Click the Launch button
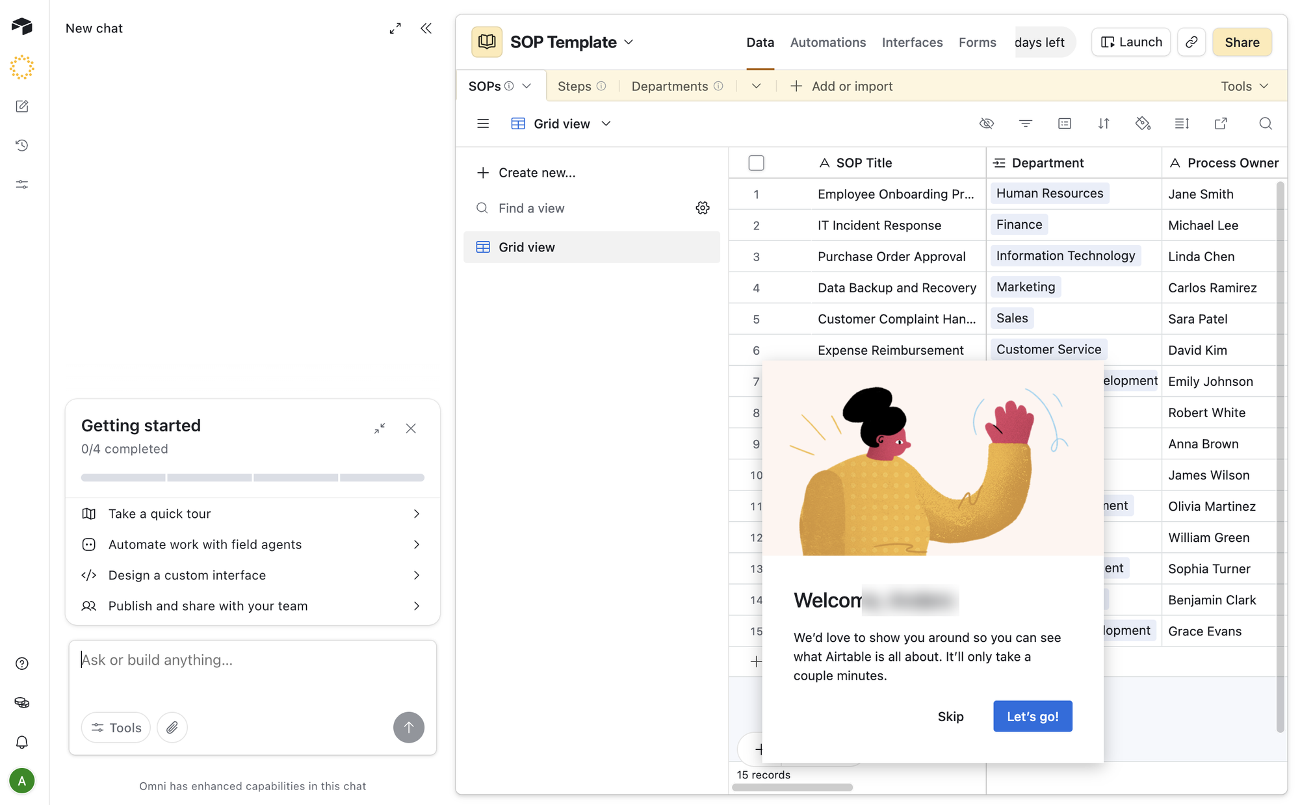 (x=1131, y=42)
